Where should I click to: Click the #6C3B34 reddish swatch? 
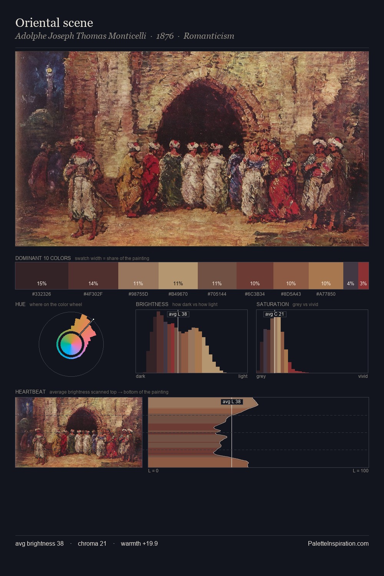coord(255,276)
